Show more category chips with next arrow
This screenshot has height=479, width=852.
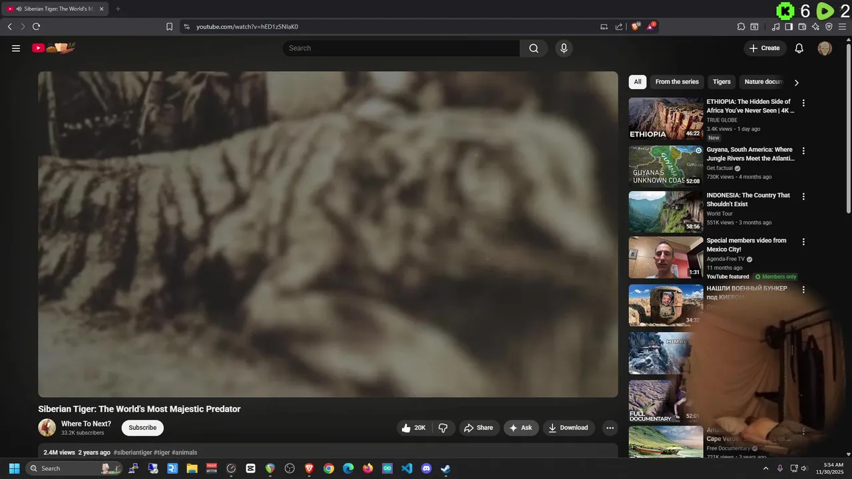tap(796, 82)
